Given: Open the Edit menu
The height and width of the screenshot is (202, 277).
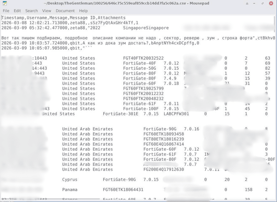Looking at the screenshot, I should tap(17, 11).
